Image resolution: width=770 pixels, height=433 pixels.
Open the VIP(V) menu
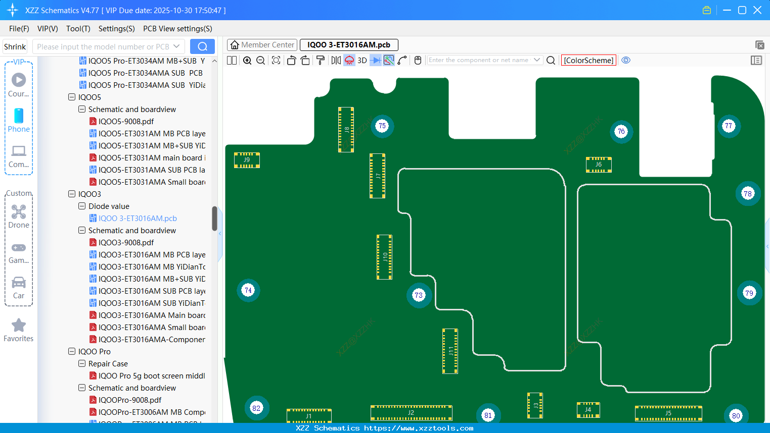tap(48, 29)
